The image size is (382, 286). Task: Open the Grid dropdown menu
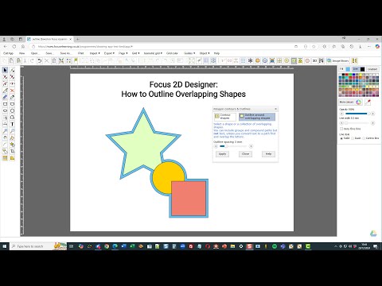tap(135, 53)
